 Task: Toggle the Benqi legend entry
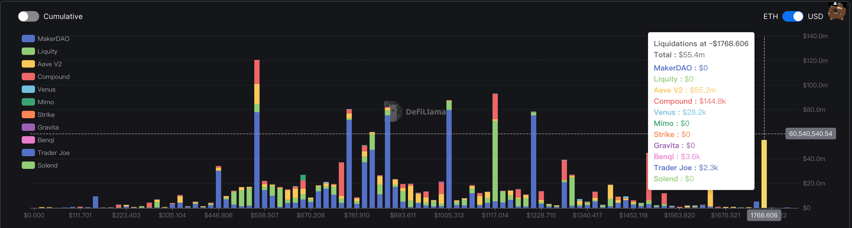point(38,140)
